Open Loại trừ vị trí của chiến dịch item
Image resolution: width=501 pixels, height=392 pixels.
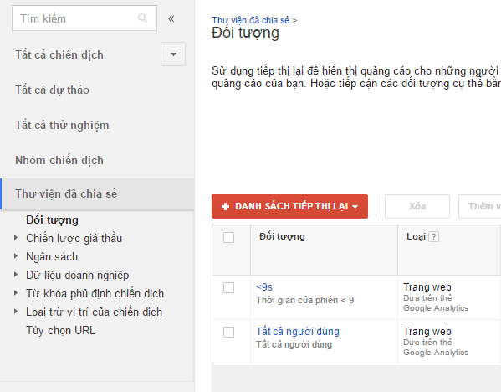tap(94, 312)
